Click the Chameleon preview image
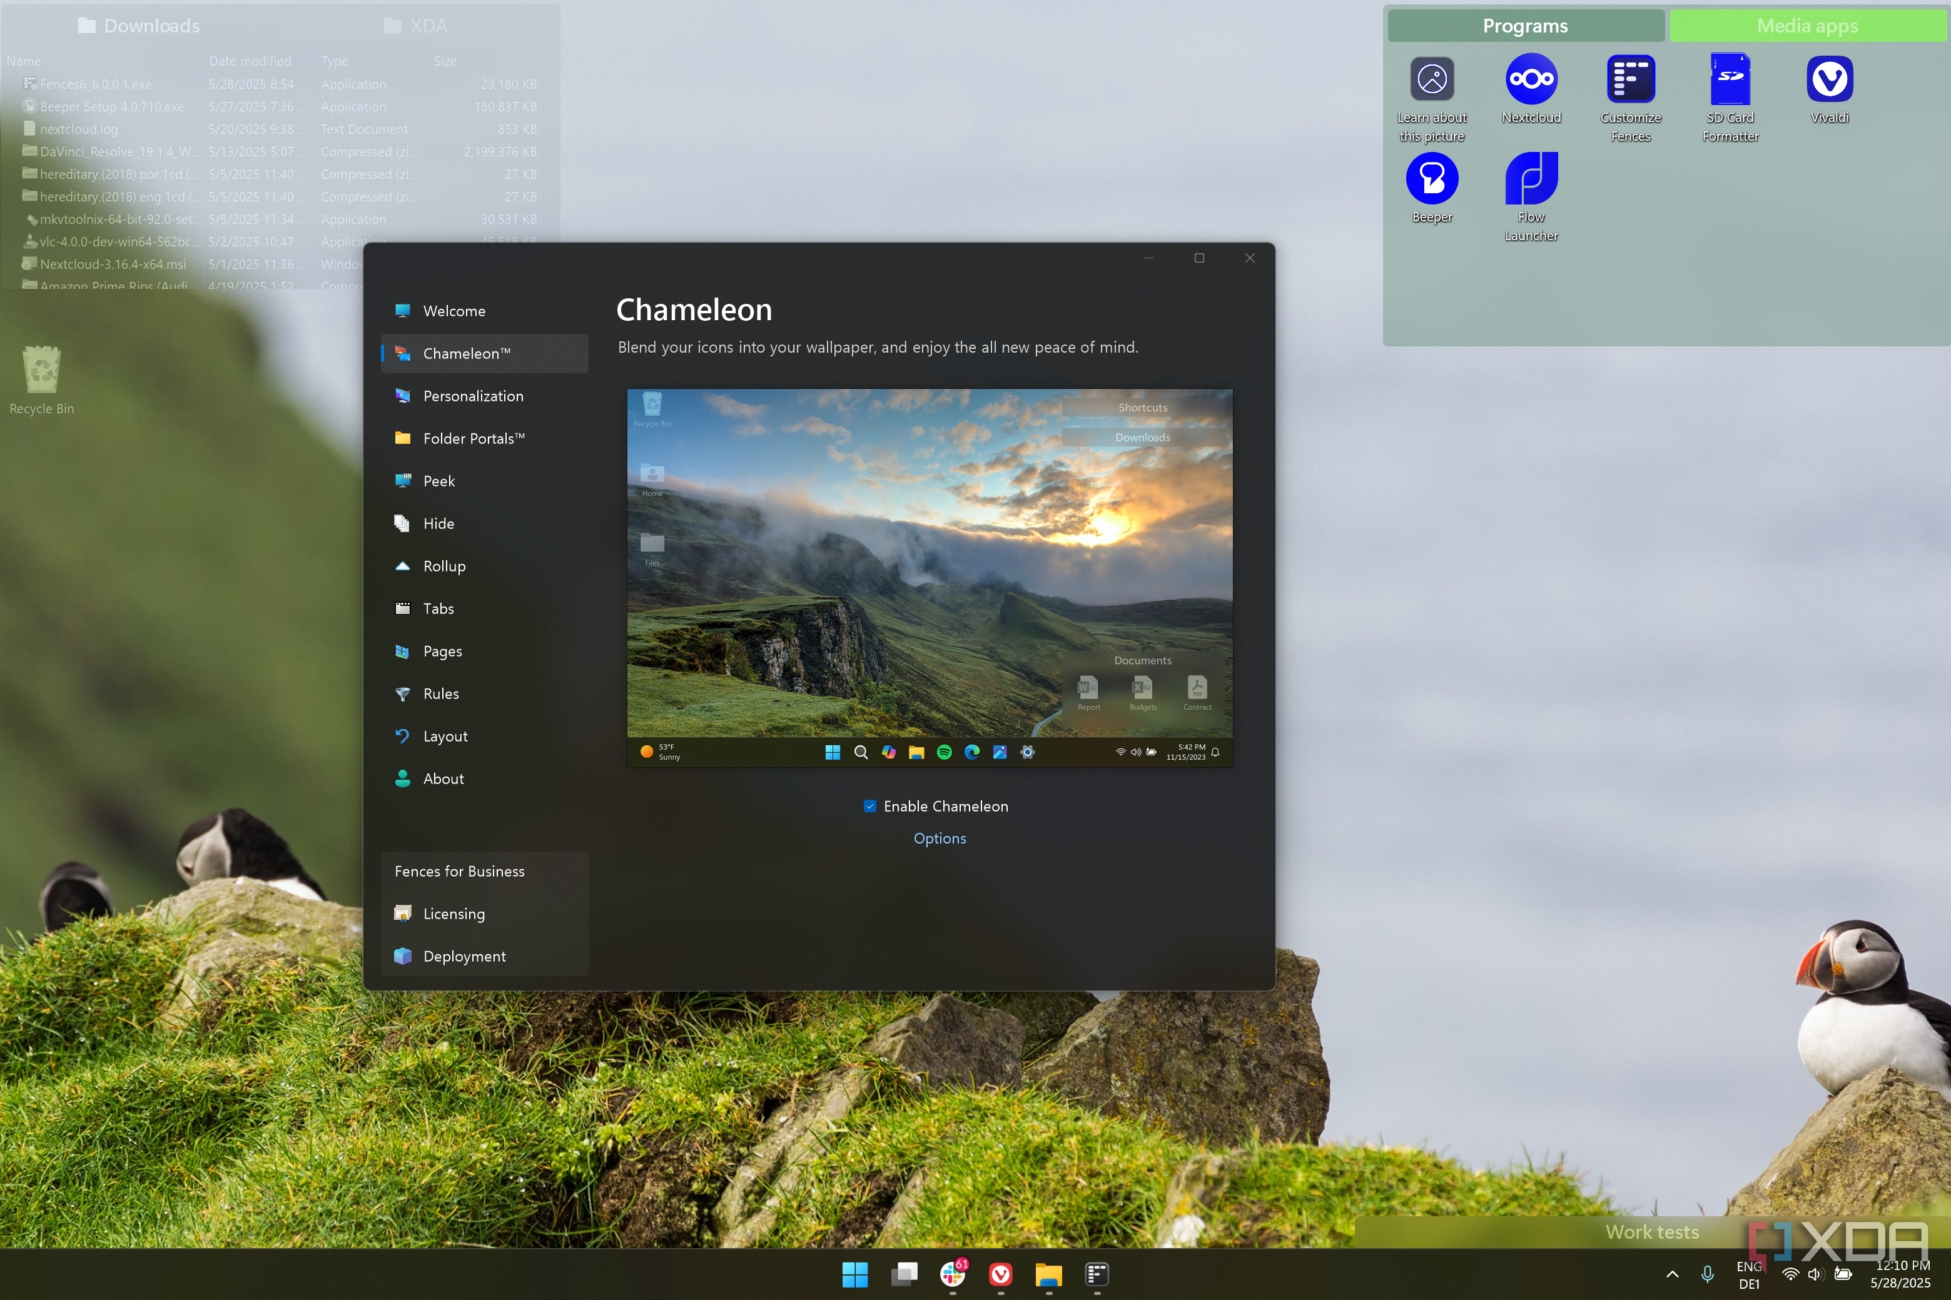This screenshot has height=1300, width=1951. click(930, 578)
